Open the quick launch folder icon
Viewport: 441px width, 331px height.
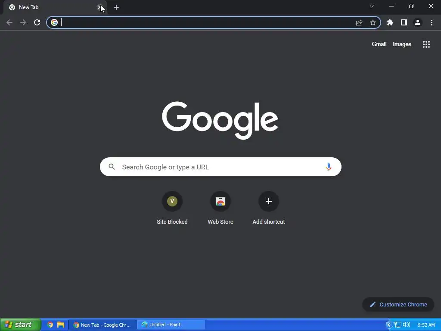click(61, 325)
